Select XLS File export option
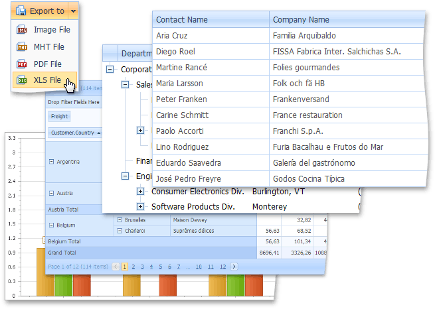The width and height of the screenshot is (437, 309). pos(44,80)
